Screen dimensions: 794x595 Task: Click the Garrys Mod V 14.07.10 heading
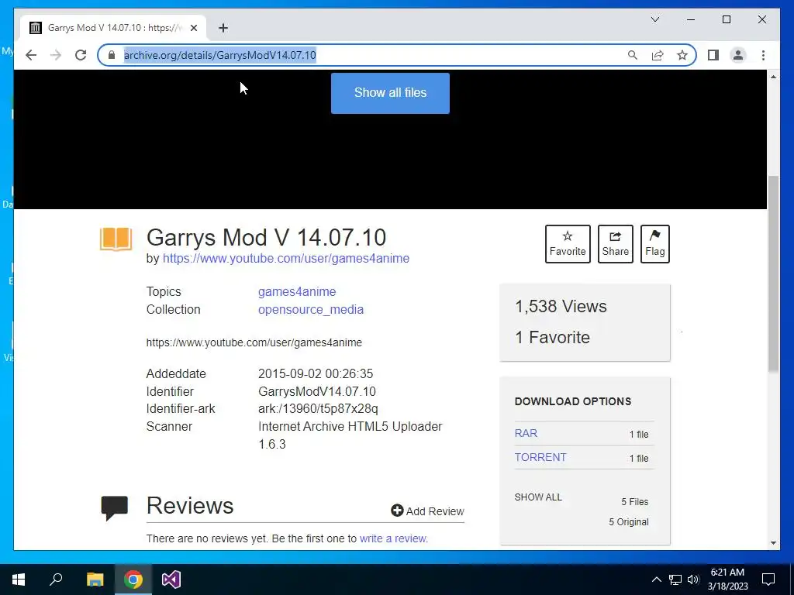[x=267, y=237]
